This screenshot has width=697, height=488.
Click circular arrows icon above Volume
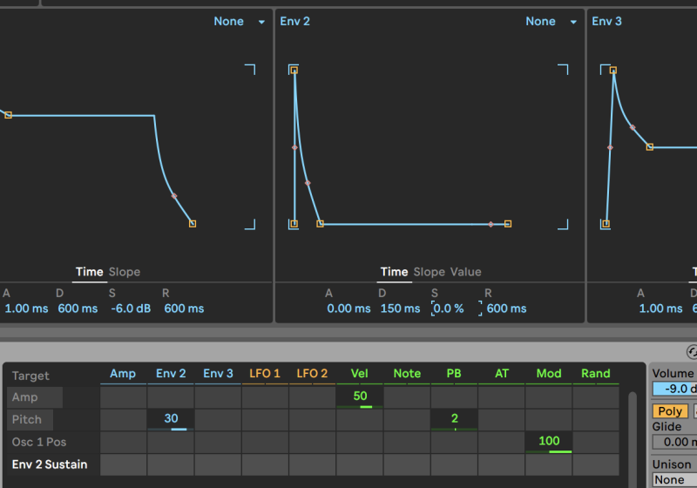pos(692,352)
